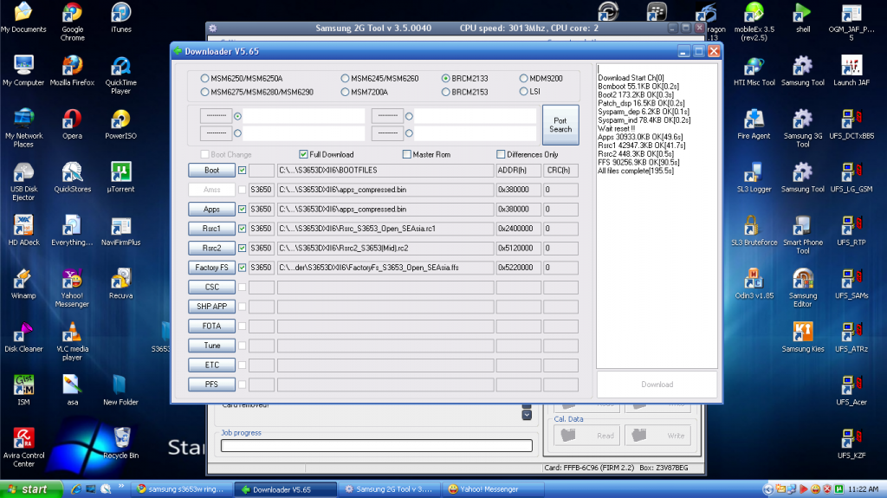The height and width of the screenshot is (498, 887).
Task: Open the QuickTime Player desktop icon
Action: (x=120, y=75)
